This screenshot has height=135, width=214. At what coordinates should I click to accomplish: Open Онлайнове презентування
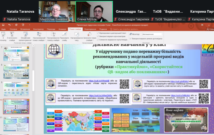coord(25,36)
